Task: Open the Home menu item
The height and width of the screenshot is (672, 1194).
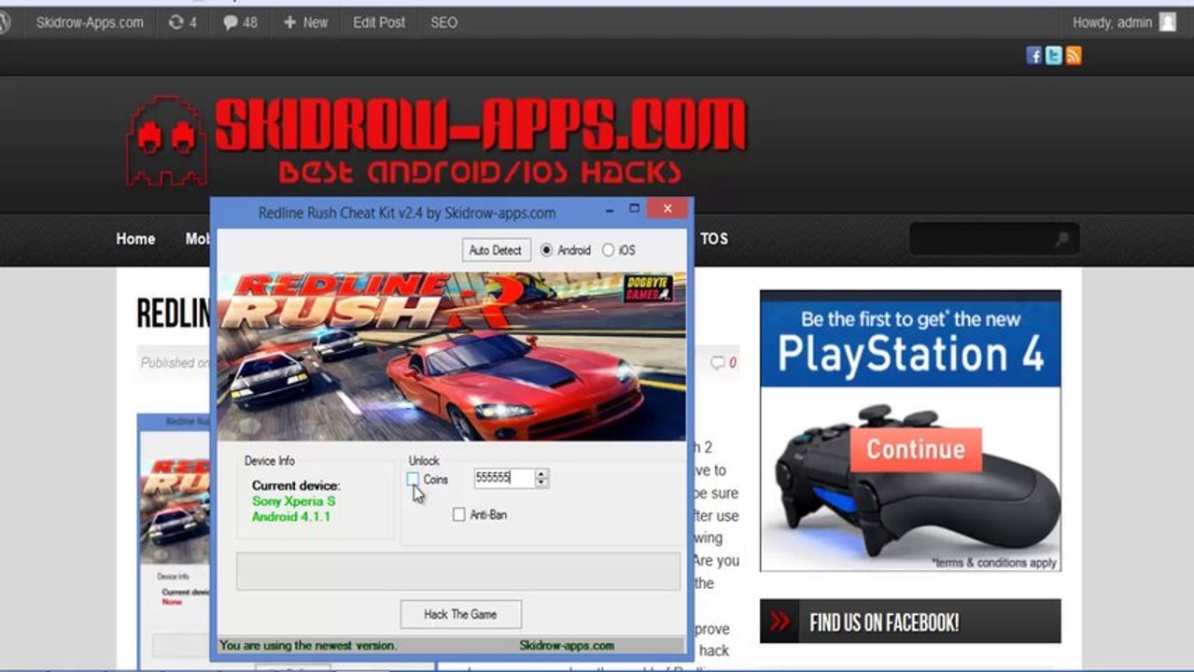Action: pos(135,239)
